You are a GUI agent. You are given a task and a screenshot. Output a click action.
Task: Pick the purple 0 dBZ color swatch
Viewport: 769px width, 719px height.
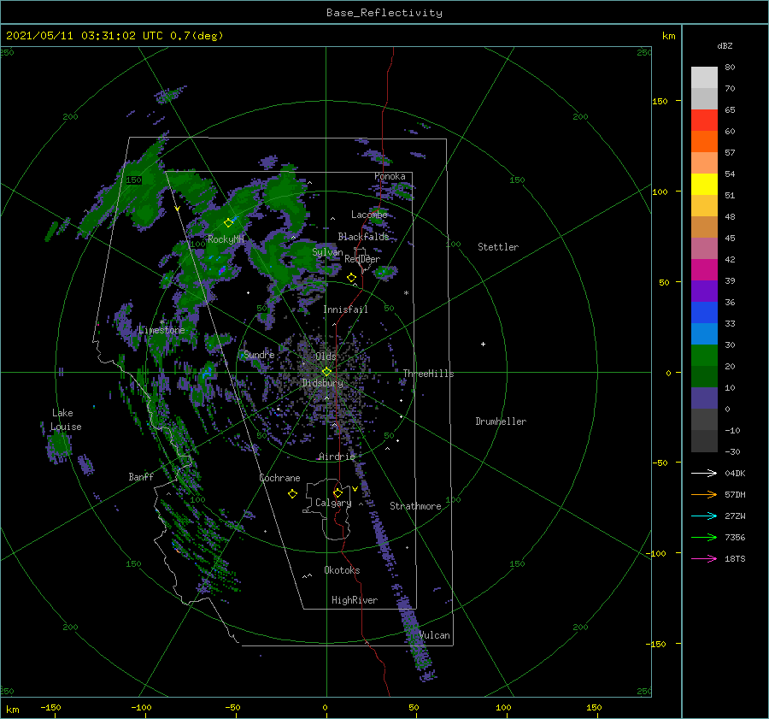click(x=704, y=398)
